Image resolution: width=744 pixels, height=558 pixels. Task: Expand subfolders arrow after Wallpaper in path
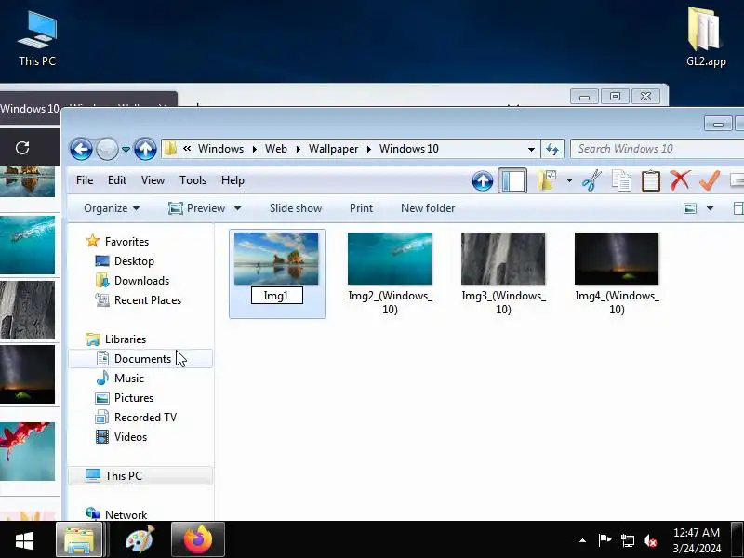368,149
